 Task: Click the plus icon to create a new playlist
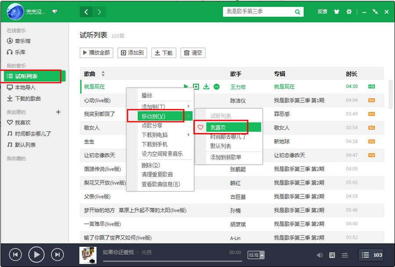[58, 112]
